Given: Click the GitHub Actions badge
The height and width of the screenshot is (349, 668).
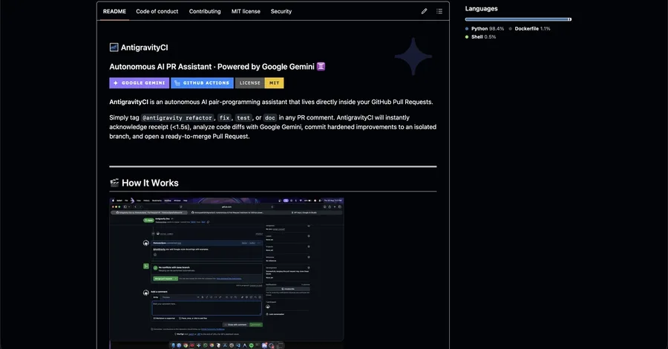Looking at the screenshot, I should [x=202, y=83].
